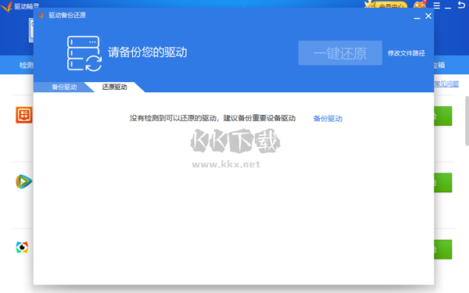Open the game controller icon in main window

[x=420, y=5]
